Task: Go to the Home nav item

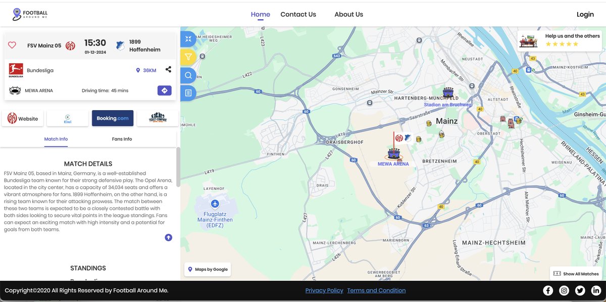Action: pyautogui.click(x=261, y=14)
